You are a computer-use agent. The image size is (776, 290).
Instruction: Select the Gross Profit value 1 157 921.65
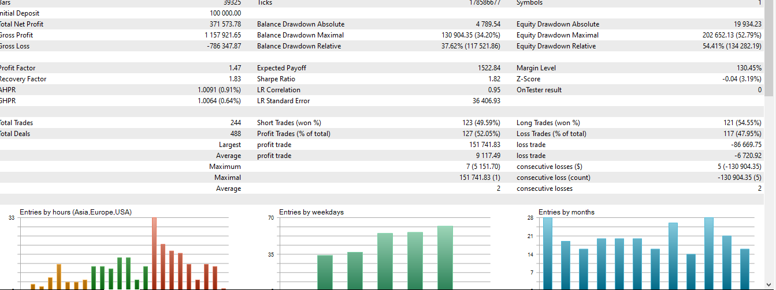[223, 35]
